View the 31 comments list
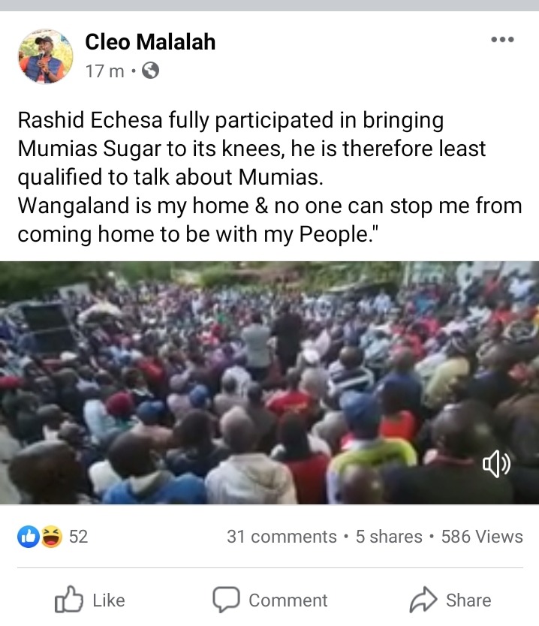Image resolution: width=539 pixels, height=626 pixels. coord(282,537)
